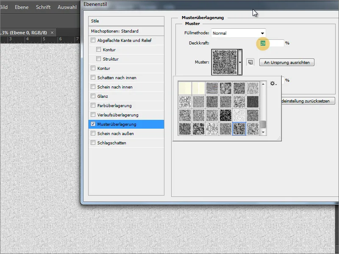Viewport: 339px width, 254px height.
Task: Enable the Kontur stroke checkbox below Struktur
Action: pos(93,68)
